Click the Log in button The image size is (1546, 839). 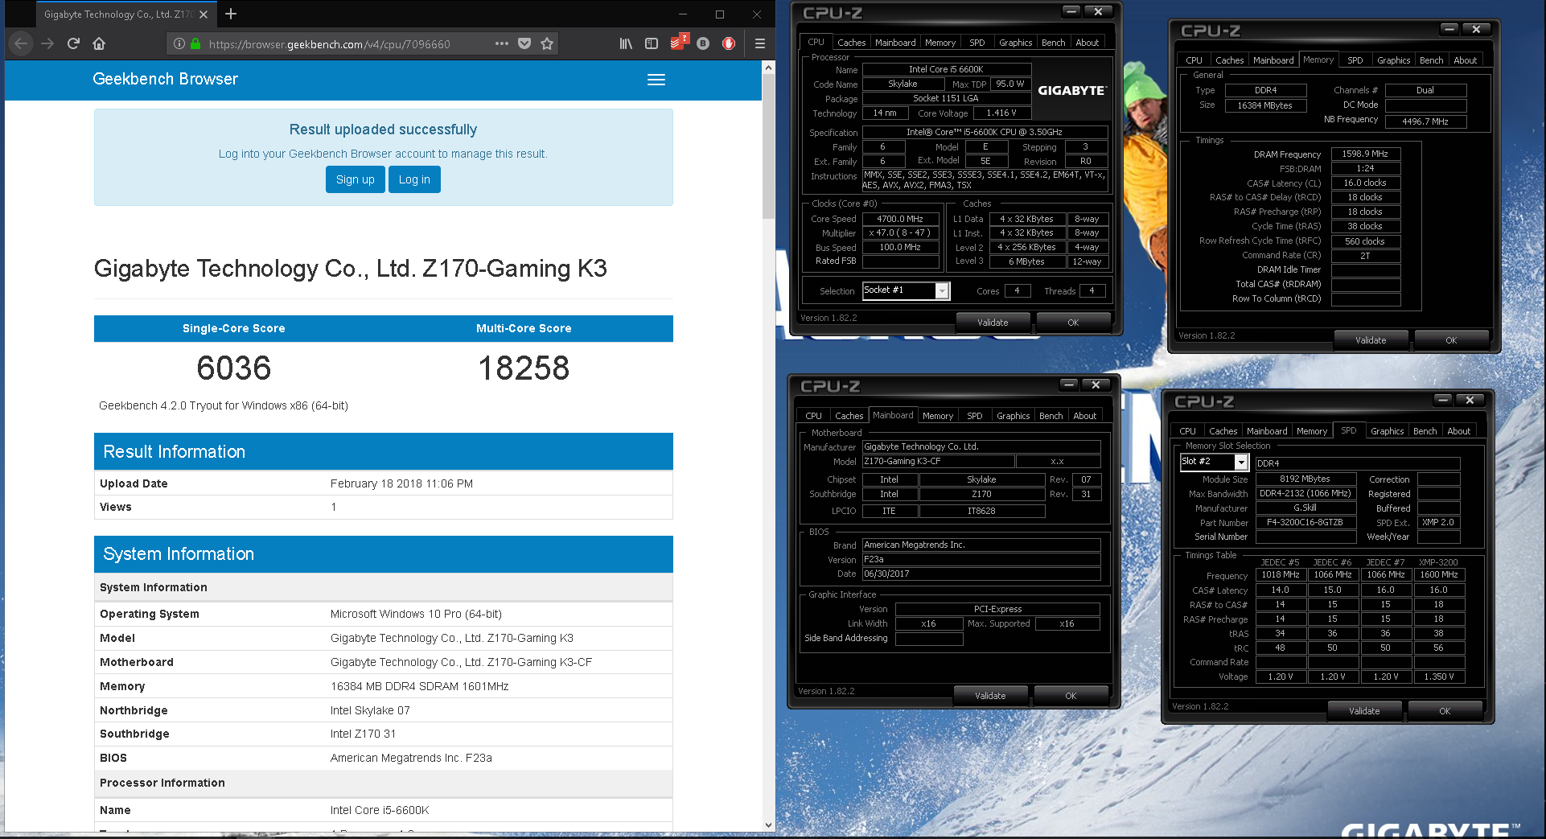click(414, 179)
